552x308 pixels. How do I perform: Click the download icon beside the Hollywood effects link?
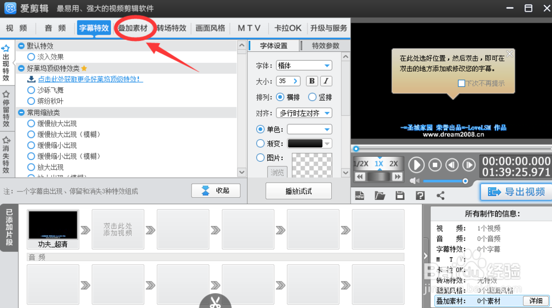[x=31, y=79]
